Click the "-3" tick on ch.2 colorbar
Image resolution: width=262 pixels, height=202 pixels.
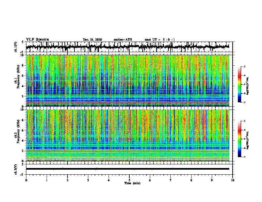244,121
